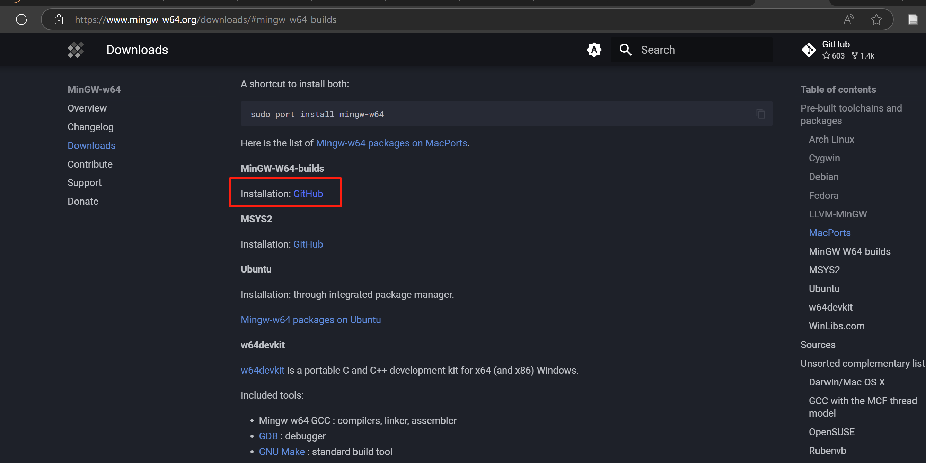Jump to Cygwin in table of contents
Image resolution: width=926 pixels, height=463 pixels.
point(824,158)
